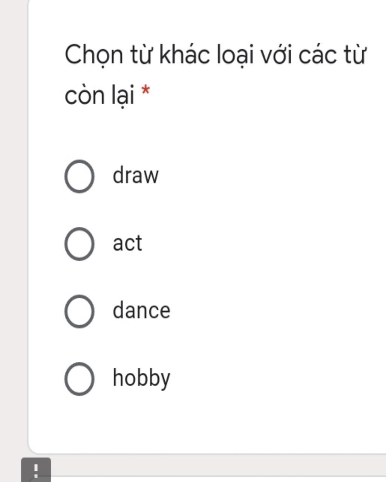Click the exclamation report-problem icon
This screenshot has height=482, width=386.
pyautogui.click(x=36, y=470)
